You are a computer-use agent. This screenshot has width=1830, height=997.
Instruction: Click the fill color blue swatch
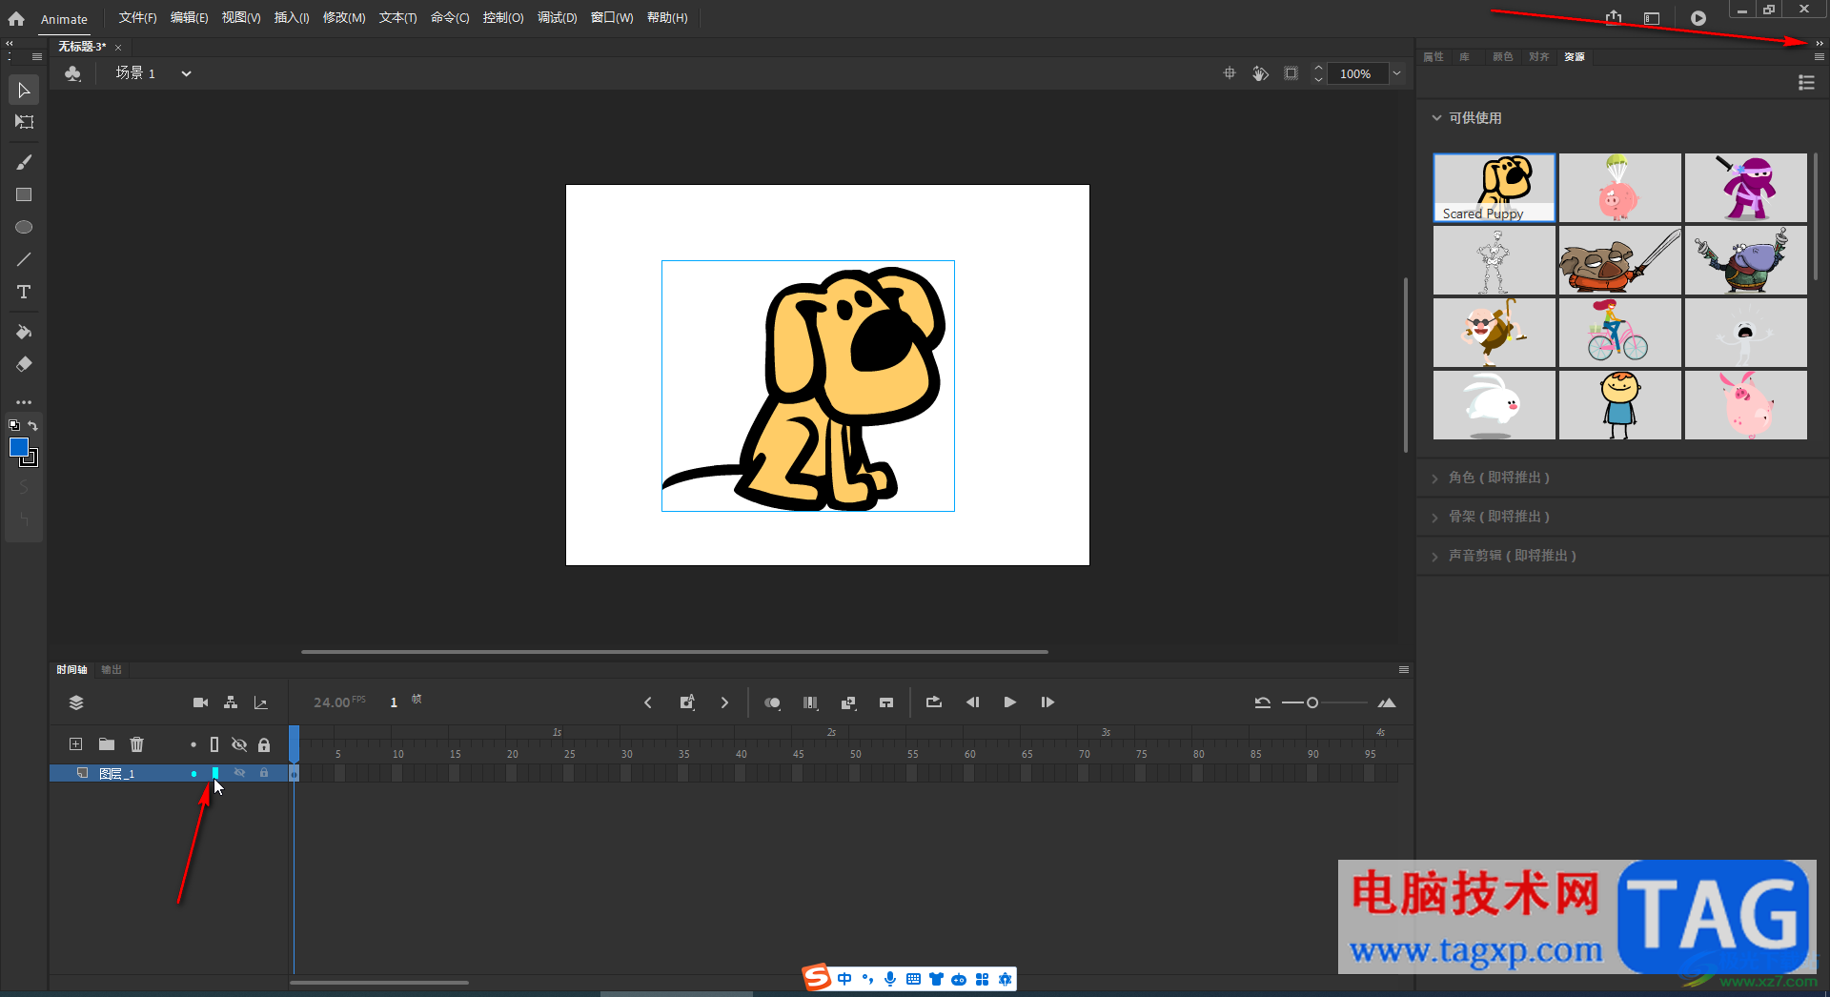click(18, 447)
